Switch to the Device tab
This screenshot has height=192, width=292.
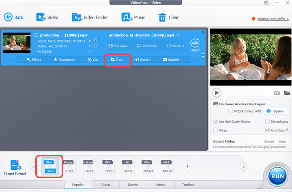tap(133, 185)
